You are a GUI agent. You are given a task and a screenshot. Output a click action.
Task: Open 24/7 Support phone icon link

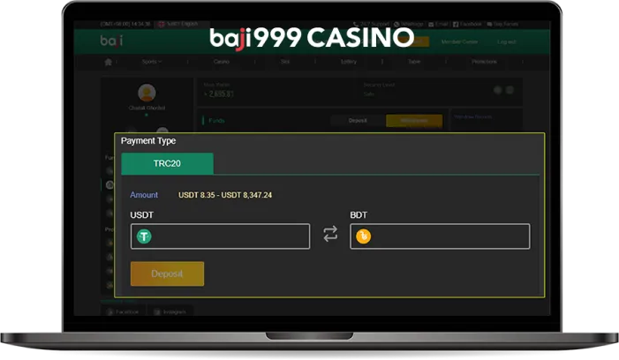click(x=356, y=25)
